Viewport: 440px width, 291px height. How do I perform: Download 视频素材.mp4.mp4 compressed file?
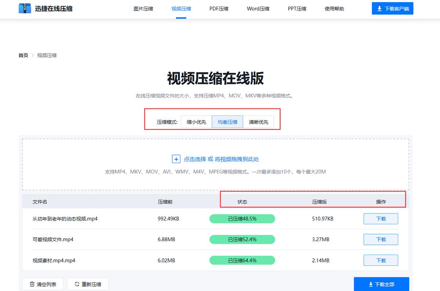tap(381, 260)
